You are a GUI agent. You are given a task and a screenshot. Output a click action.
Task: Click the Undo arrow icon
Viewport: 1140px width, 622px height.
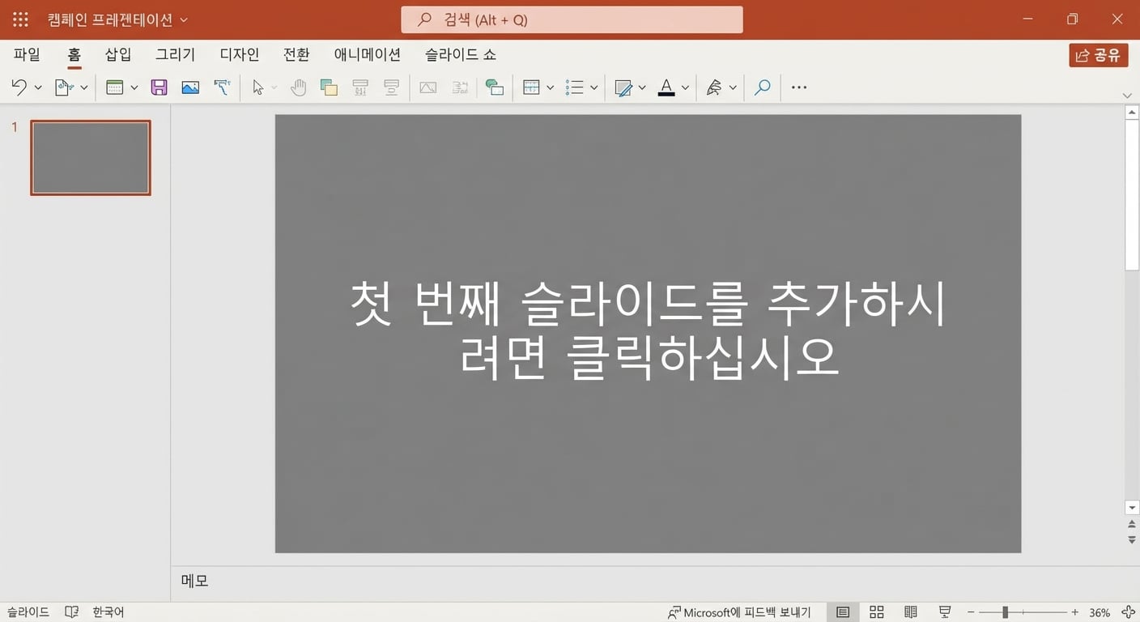pyautogui.click(x=19, y=87)
